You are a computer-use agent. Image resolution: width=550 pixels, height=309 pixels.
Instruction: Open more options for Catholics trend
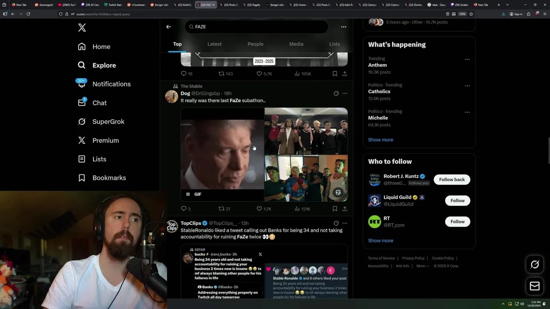click(467, 86)
